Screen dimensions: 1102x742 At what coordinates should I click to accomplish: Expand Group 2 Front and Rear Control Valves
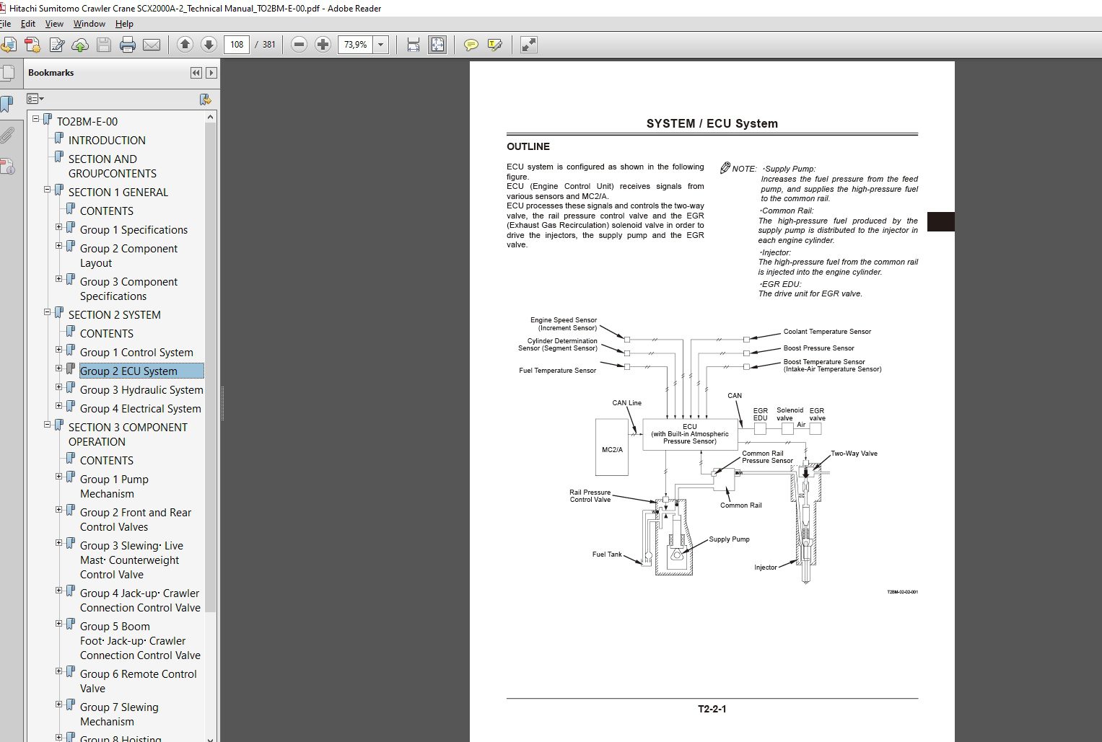pos(59,510)
